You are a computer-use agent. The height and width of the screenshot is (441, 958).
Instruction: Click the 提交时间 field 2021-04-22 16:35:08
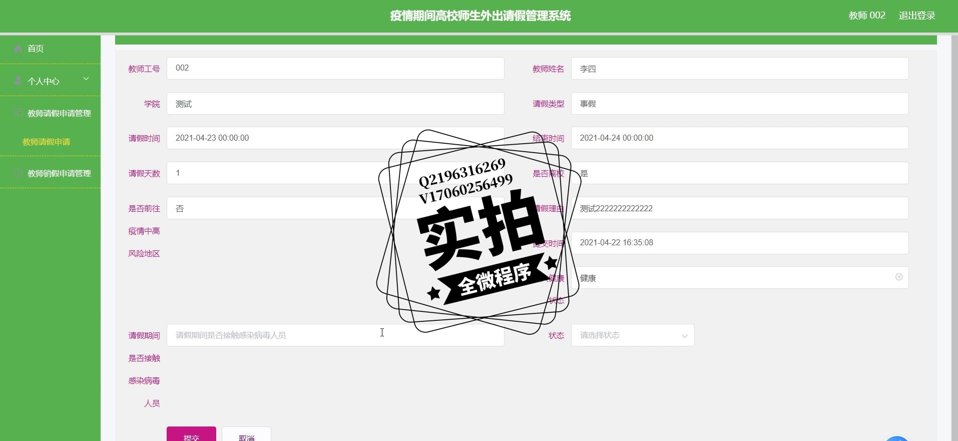click(x=740, y=243)
